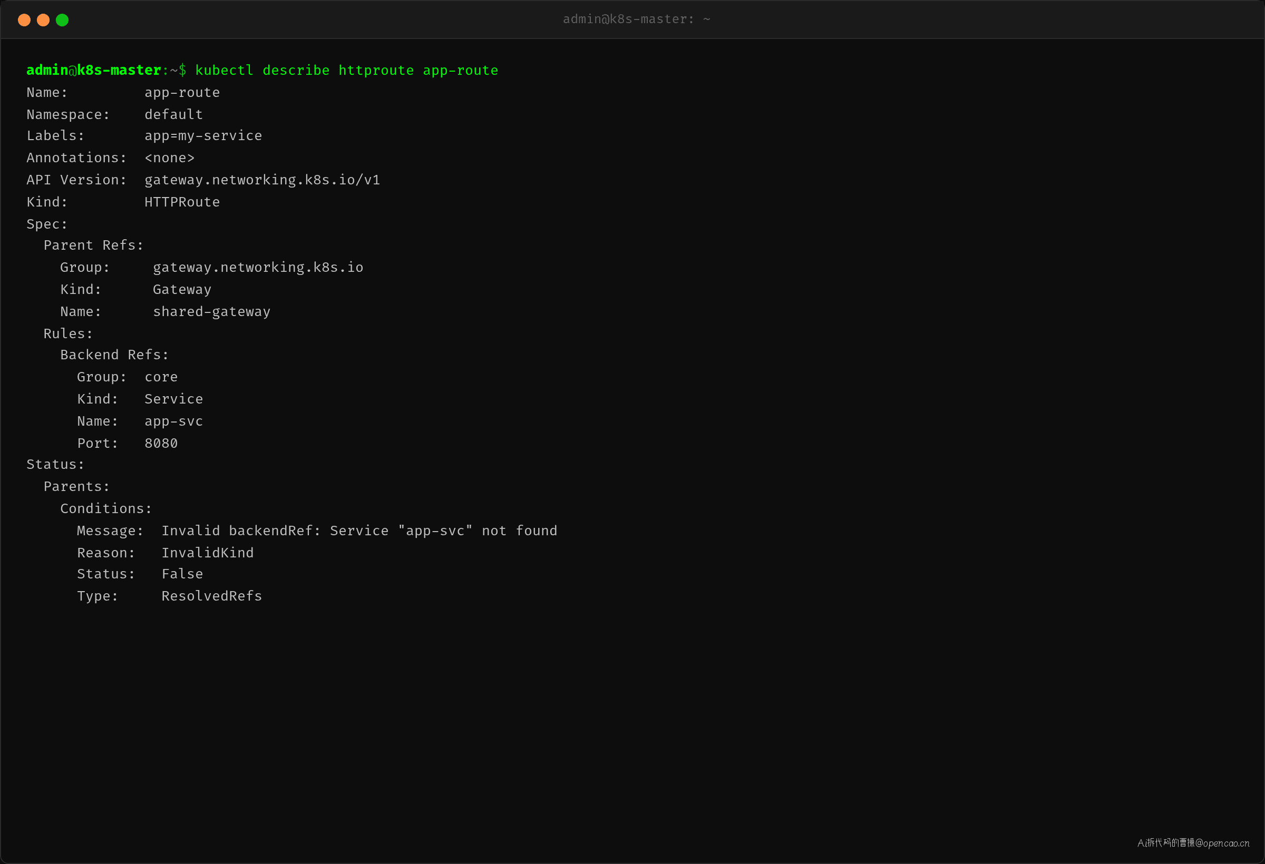Click the Kind value HTTPRoute
Image resolution: width=1265 pixels, height=864 pixels.
coord(182,202)
